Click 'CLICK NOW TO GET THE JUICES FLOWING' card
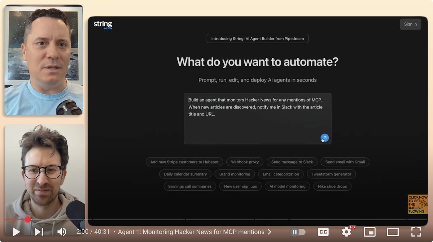This screenshot has width=433, height=242. 418,204
